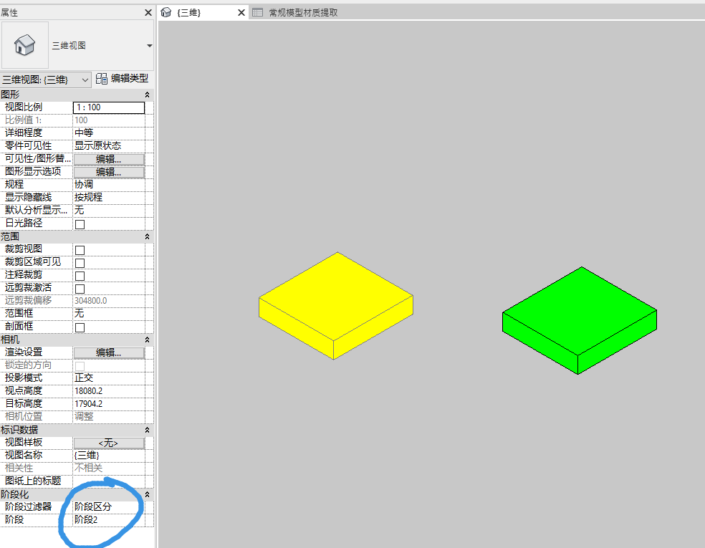
Task: Click the 常规模型材质提取 schedule tab icon
Action: pyautogui.click(x=258, y=13)
